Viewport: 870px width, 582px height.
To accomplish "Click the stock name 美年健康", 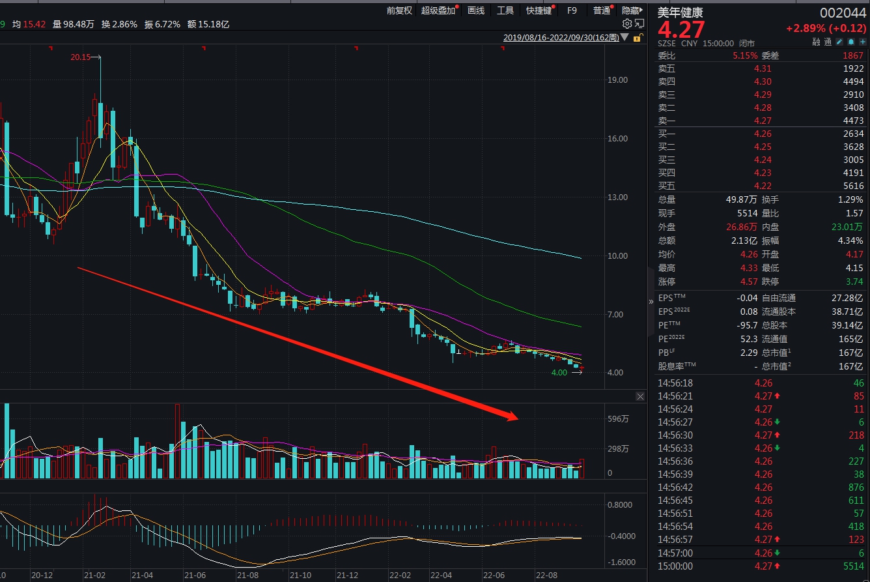I will click(681, 12).
